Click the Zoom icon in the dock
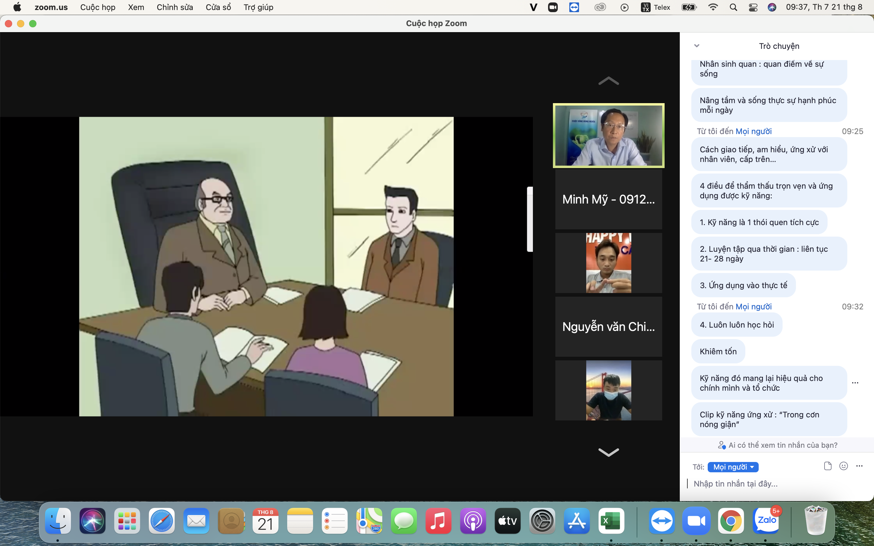 tap(696, 520)
